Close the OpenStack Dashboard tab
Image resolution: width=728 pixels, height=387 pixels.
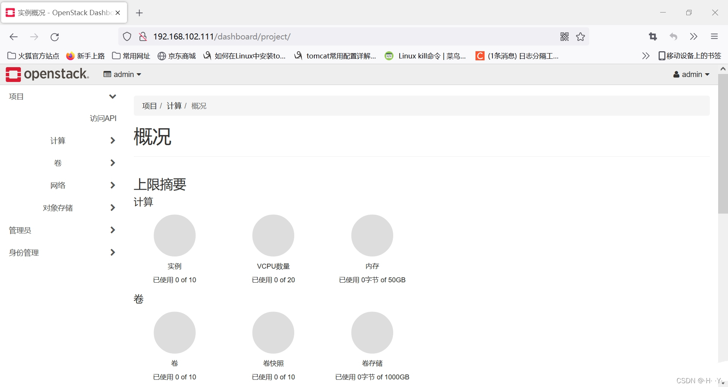click(x=118, y=13)
